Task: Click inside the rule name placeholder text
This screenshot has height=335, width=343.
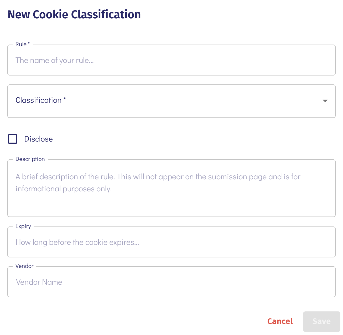Action: 55,60
